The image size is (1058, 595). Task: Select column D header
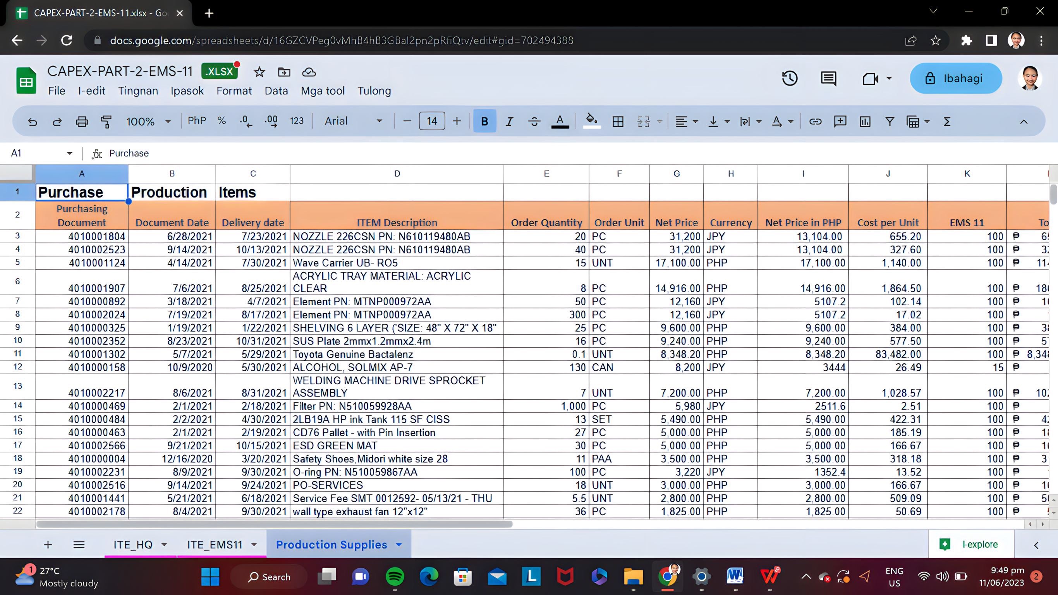397,174
